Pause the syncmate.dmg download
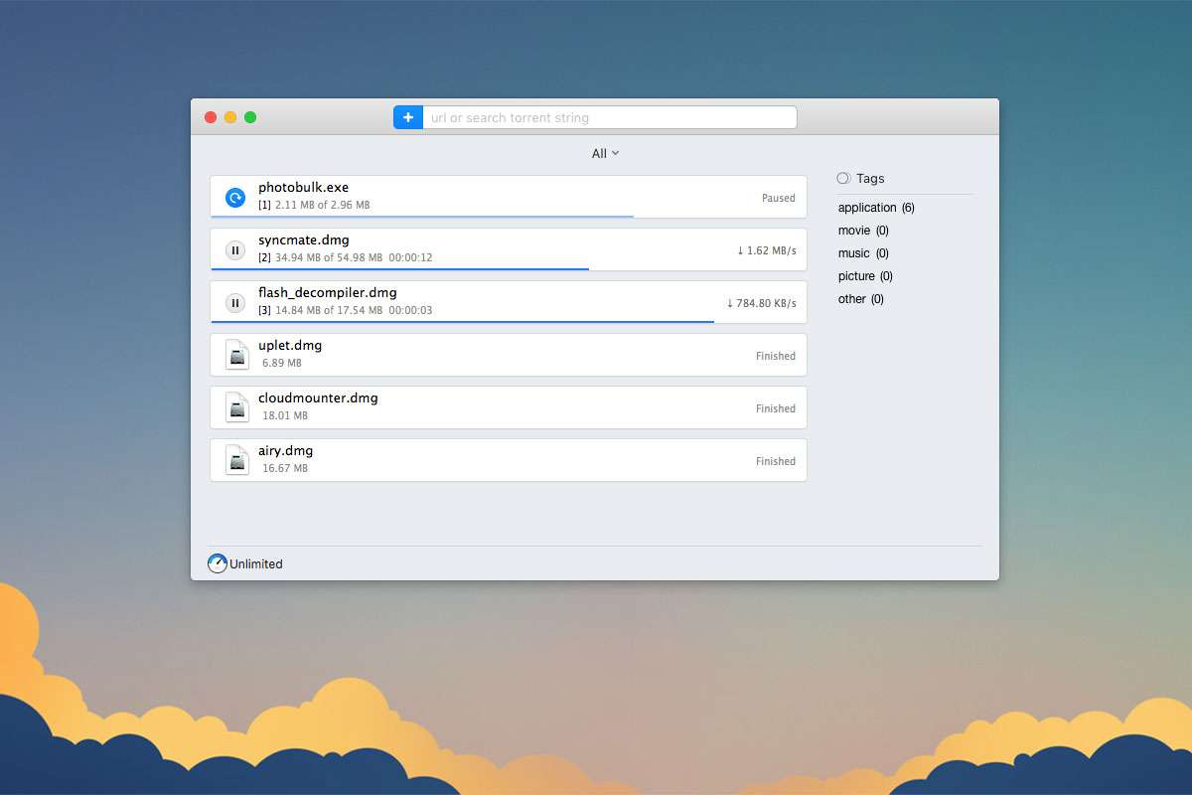 tap(235, 250)
